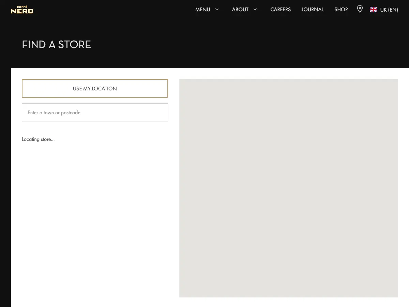Go to the CAREERS page
Screen dimensions: 409x307
(x=281, y=10)
